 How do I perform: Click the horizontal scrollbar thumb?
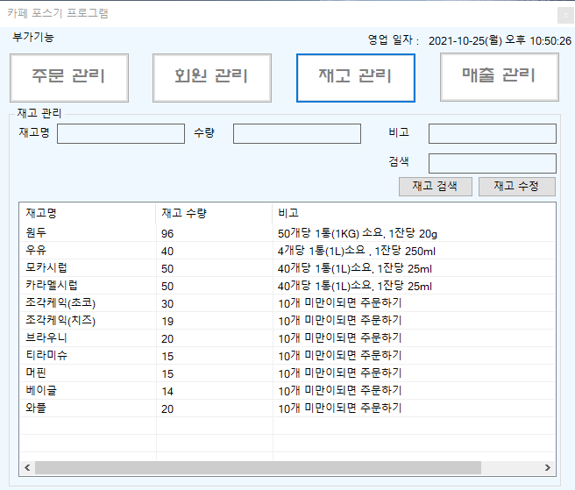tap(258, 467)
